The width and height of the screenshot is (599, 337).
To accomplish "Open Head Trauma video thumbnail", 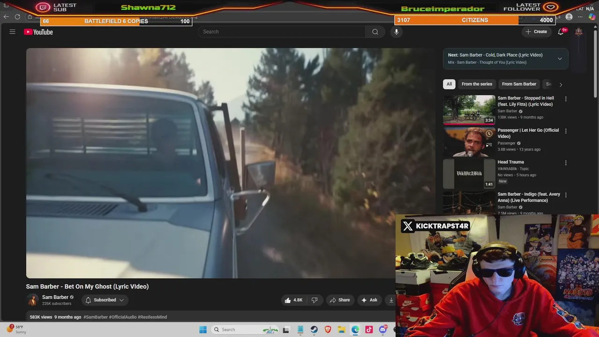I will coord(469,174).
